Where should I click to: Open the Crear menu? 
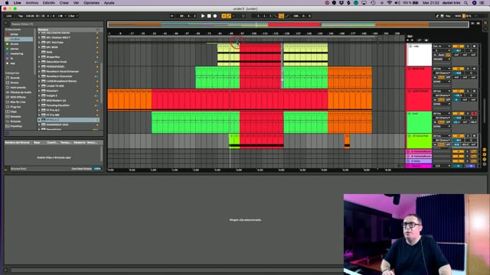coord(64,3)
